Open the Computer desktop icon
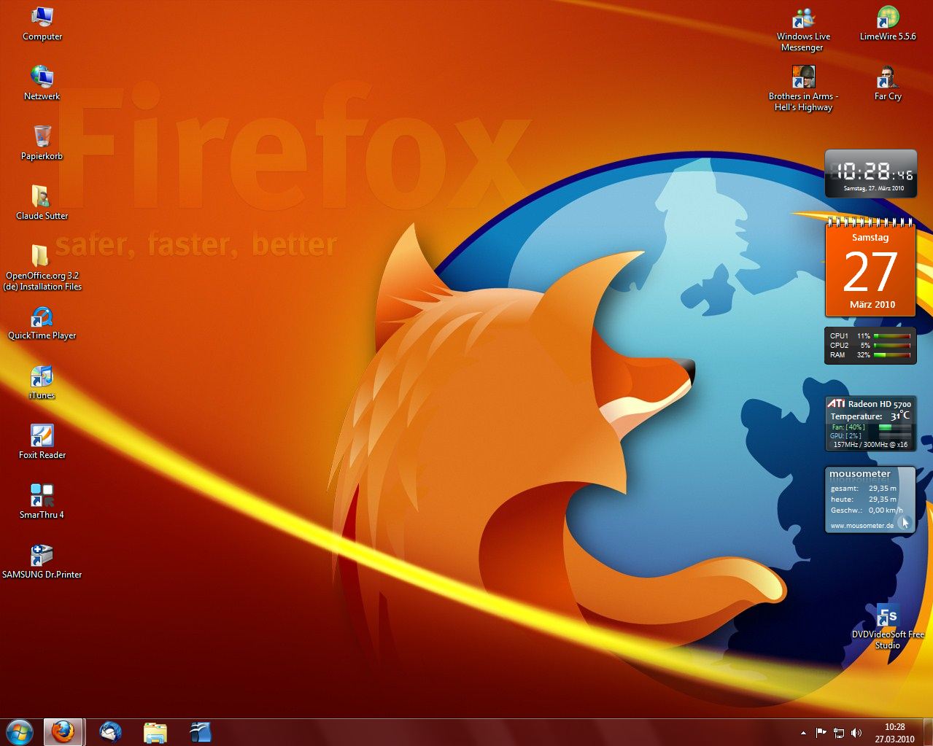Viewport: 933px width, 746px height. tap(42, 23)
